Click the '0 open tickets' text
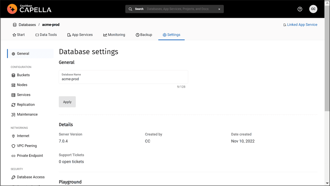 (71, 162)
